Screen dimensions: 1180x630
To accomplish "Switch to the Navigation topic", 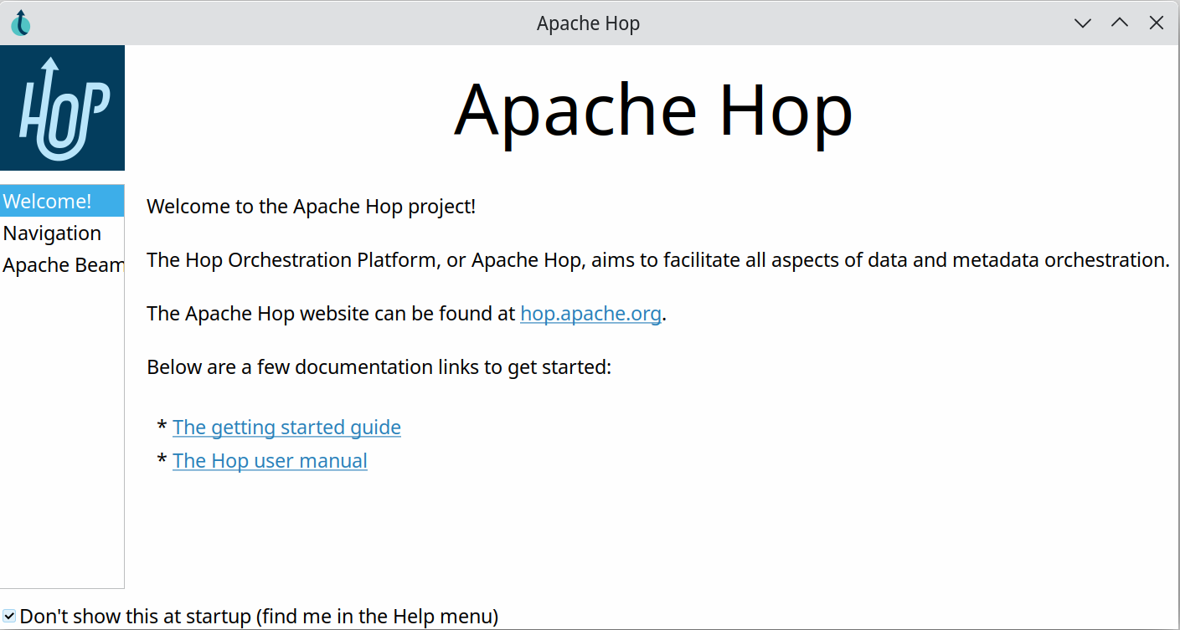I will click(x=52, y=233).
